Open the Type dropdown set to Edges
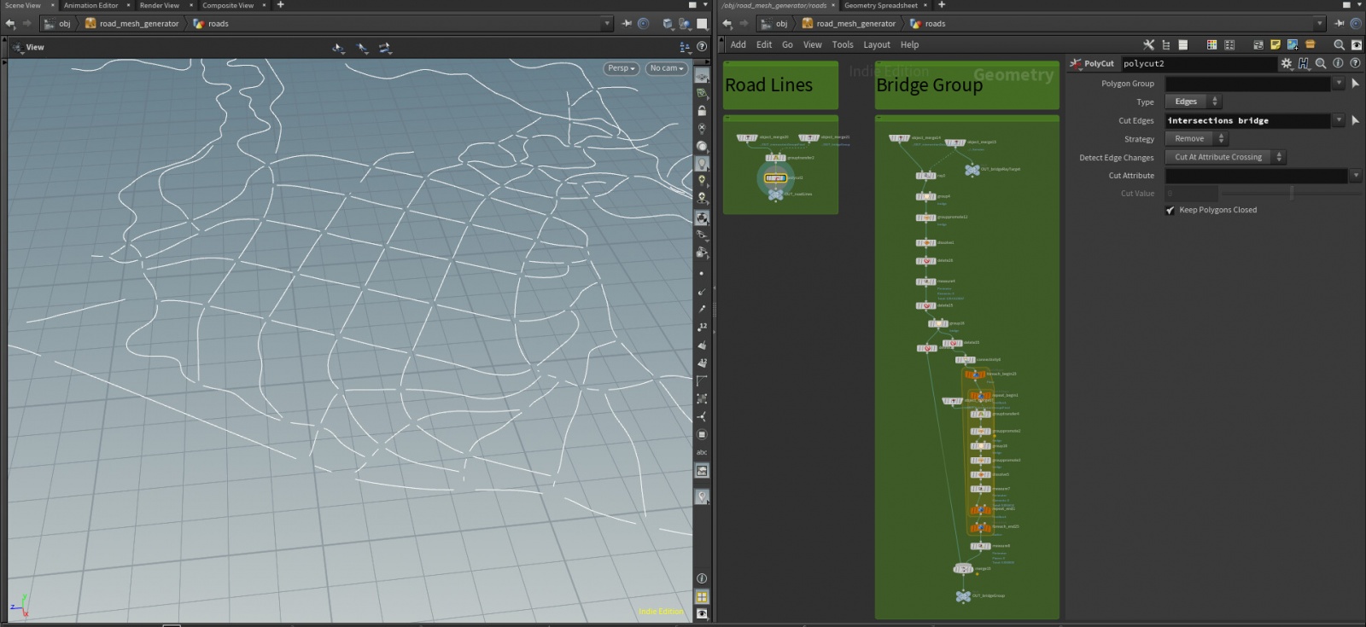The width and height of the screenshot is (1366, 627). (1193, 102)
